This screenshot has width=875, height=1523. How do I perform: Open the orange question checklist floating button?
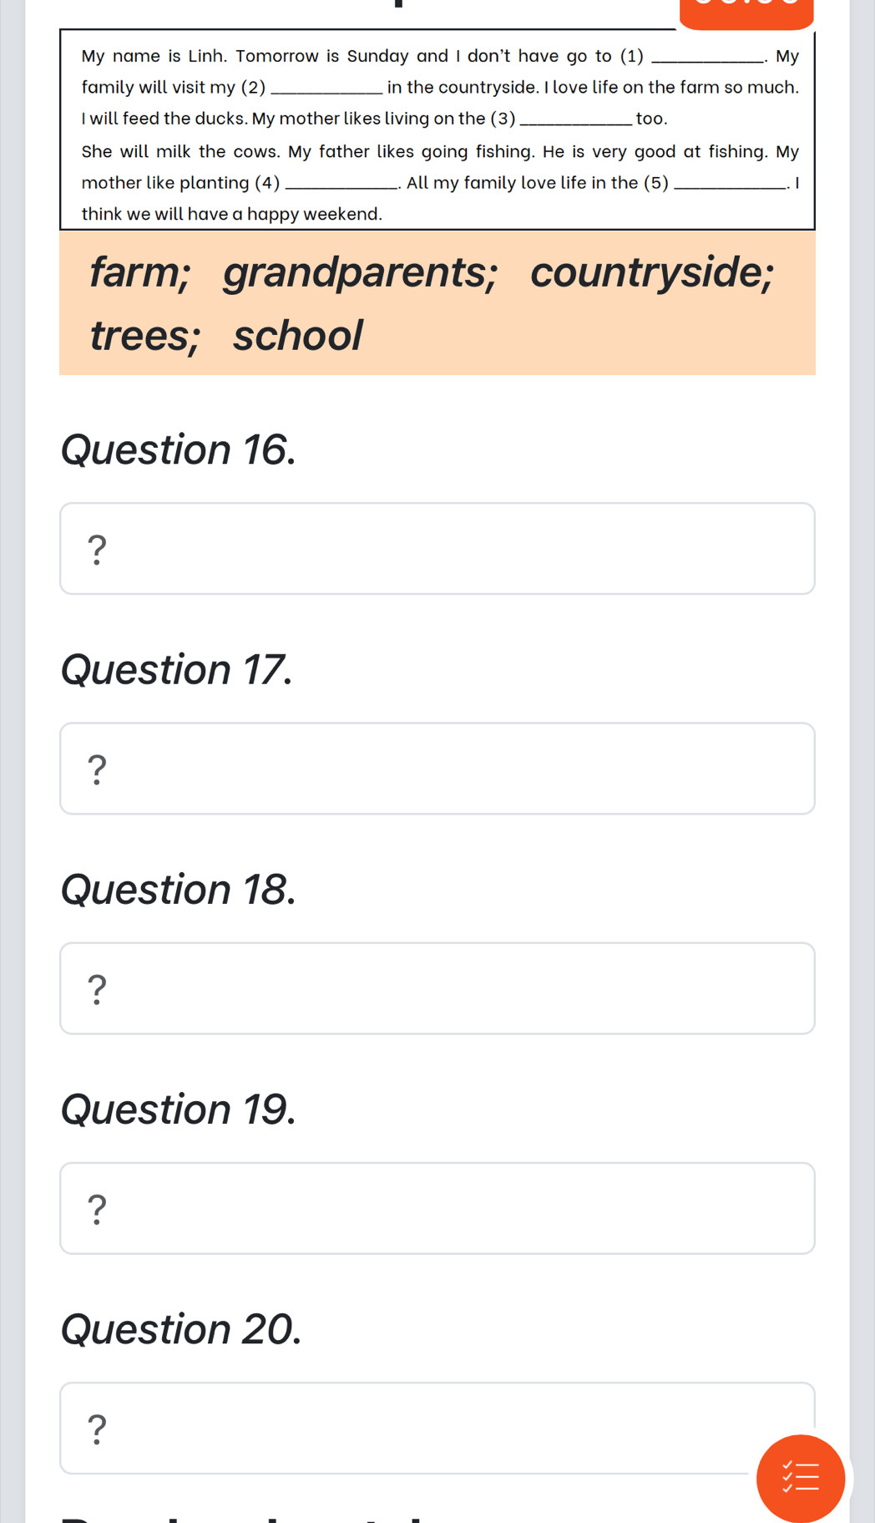pos(800,1478)
